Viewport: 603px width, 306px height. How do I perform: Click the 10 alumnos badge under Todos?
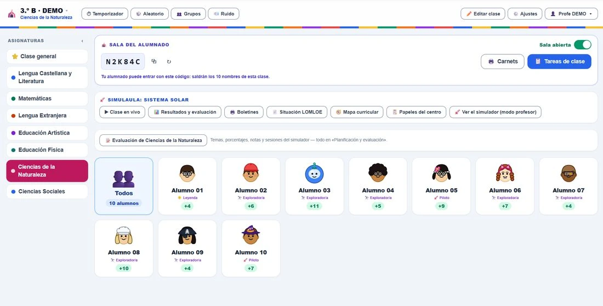coord(123,203)
